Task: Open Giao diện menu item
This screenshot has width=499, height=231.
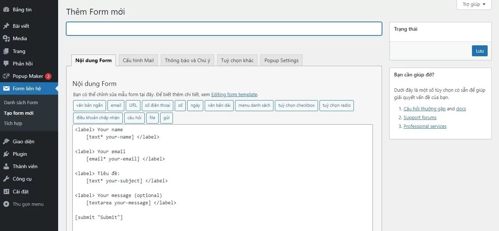Action: 29,141
